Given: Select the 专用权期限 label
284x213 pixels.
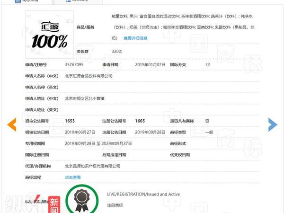Looking at the screenshot, I should click(x=35, y=143).
